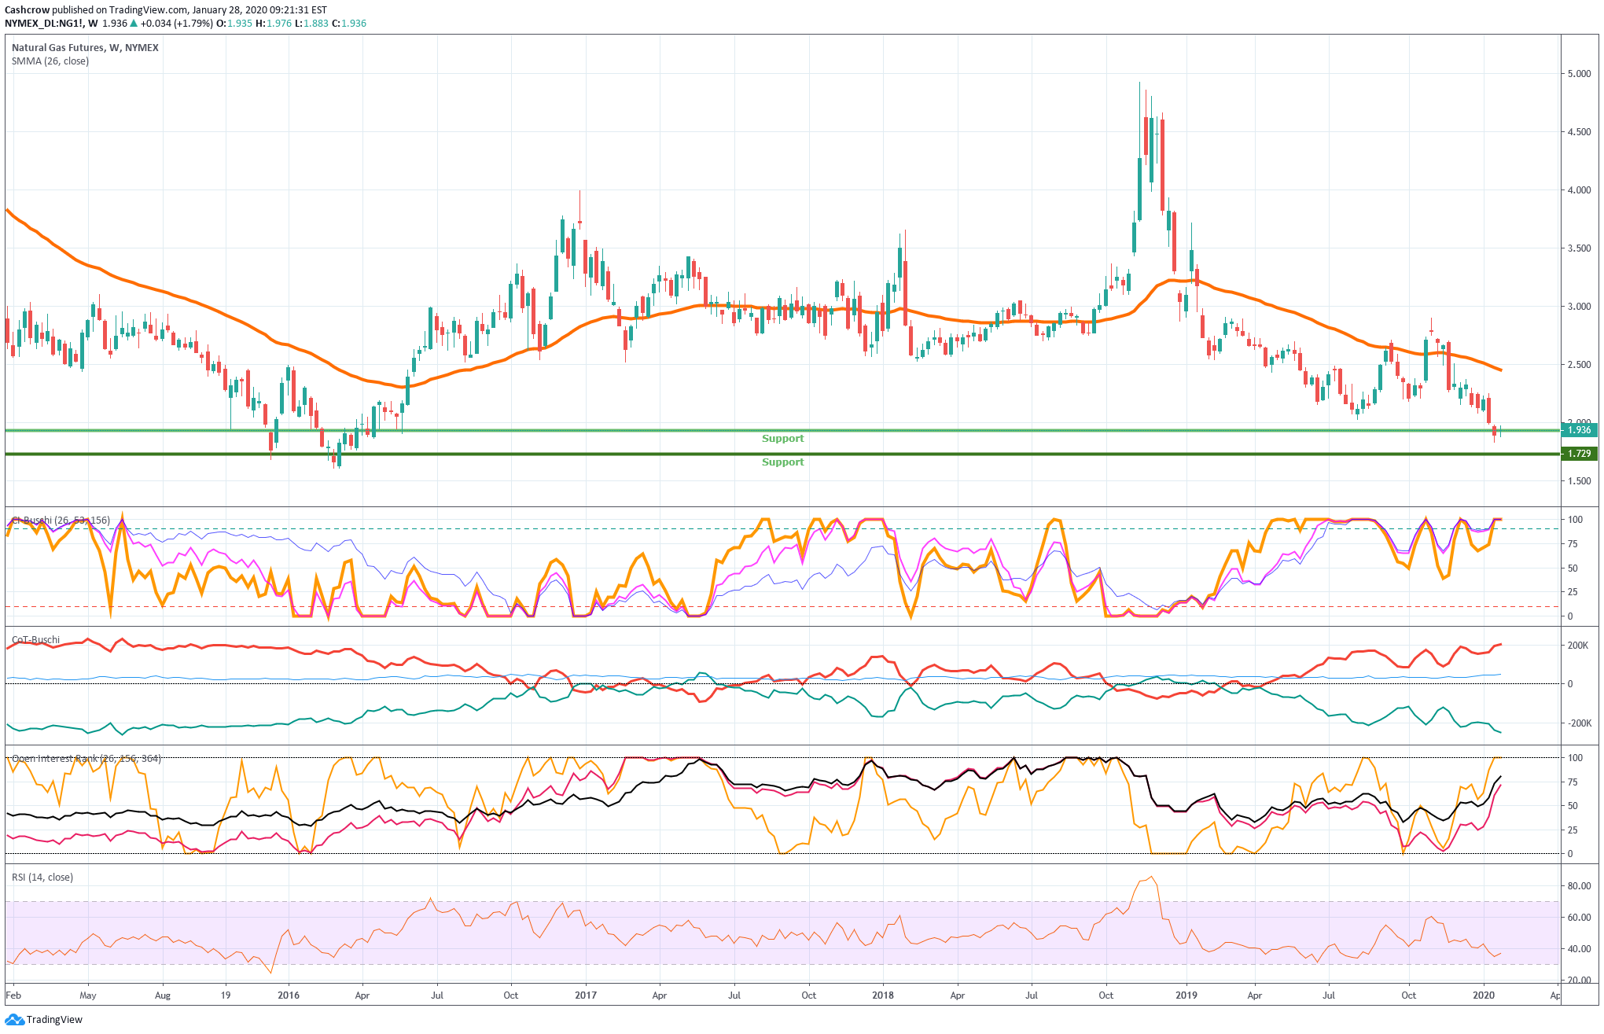Click the -200K axis label in CoT panel
This screenshot has height=1034, width=1604.
(1579, 723)
